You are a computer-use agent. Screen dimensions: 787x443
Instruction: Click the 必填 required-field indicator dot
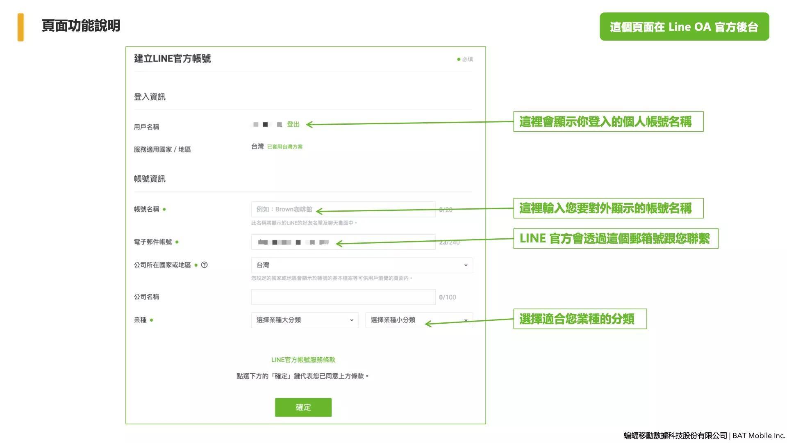point(459,59)
